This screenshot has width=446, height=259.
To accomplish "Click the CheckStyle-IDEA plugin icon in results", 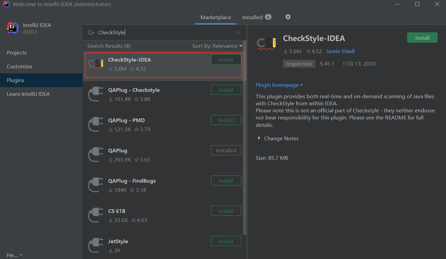I will point(96,64).
